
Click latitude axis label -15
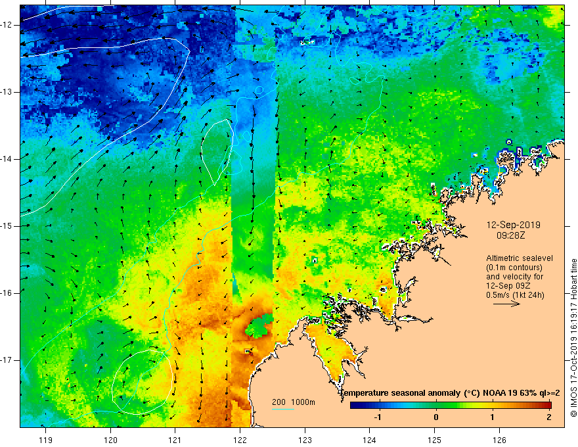tap(7, 226)
